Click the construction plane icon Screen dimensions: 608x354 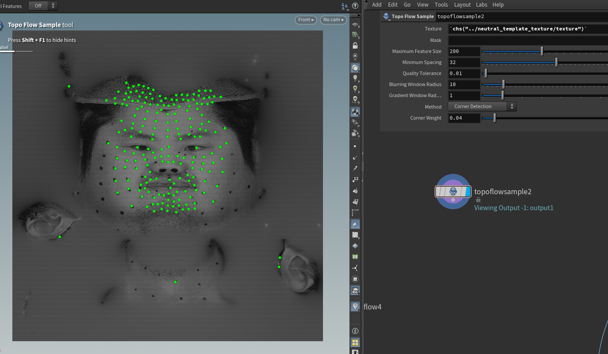(355, 34)
